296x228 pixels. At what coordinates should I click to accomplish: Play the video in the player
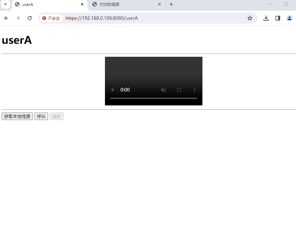[x=113, y=90]
